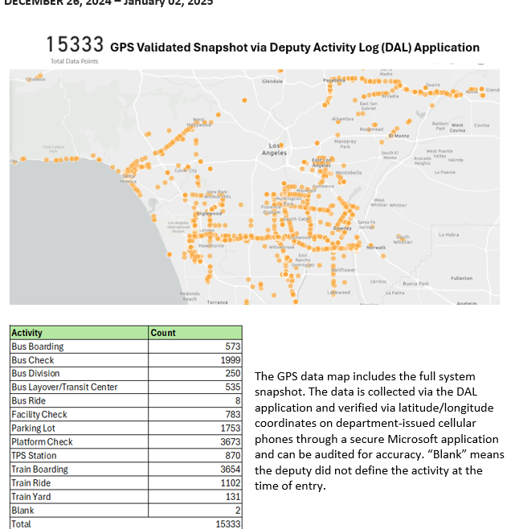Select the Activity column header
The image size is (511, 529).
pyautogui.click(x=27, y=333)
